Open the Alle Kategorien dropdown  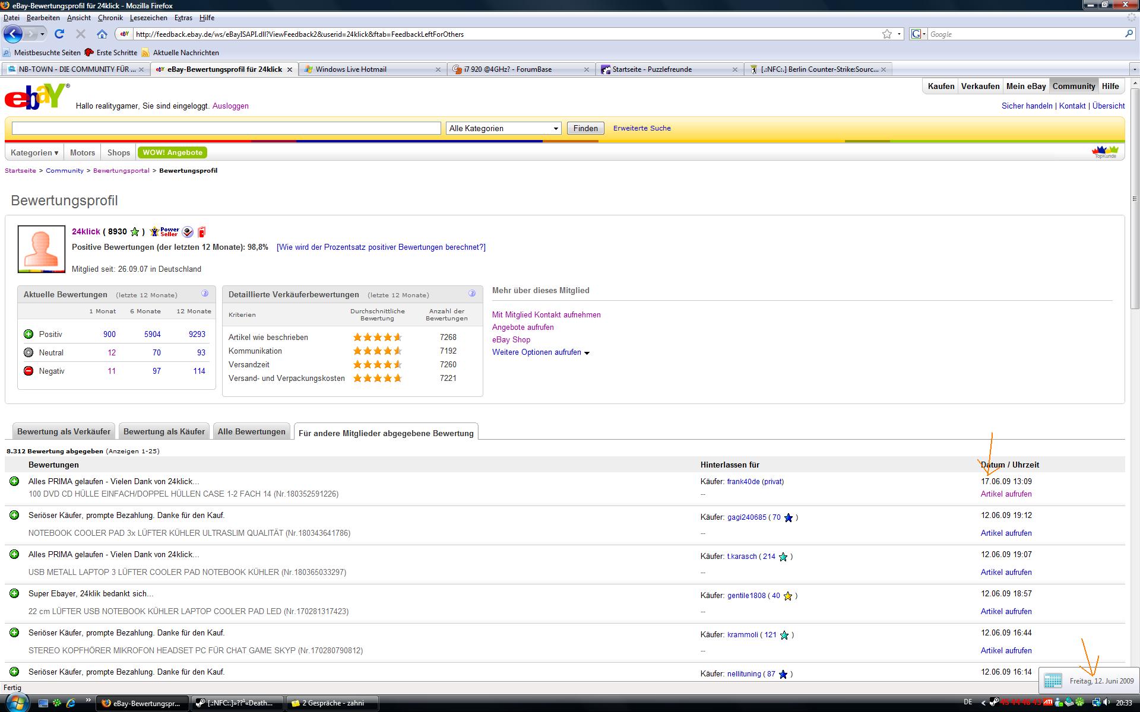503,128
